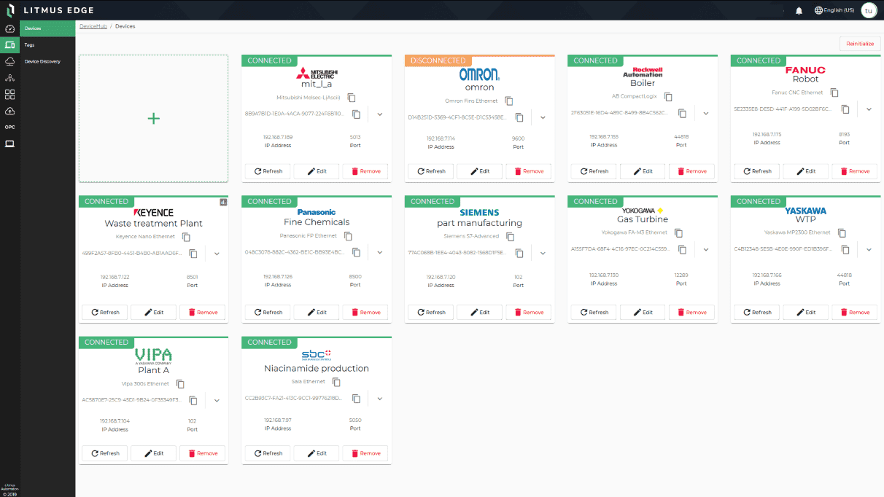Click the laptop system icon in sidebar
884x497 pixels.
[9, 144]
